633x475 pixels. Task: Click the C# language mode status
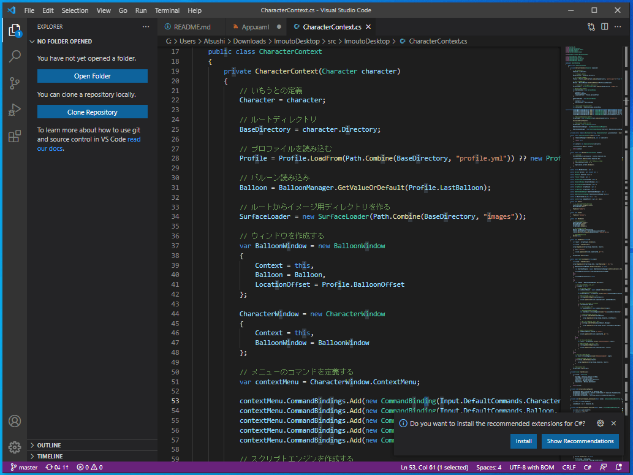[588, 467]
